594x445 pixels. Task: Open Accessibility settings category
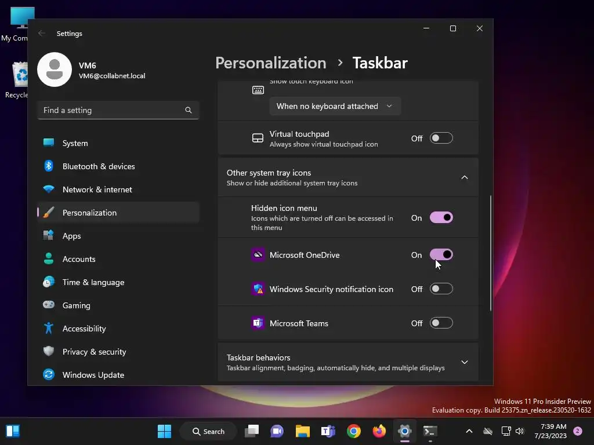click(118, 329)
